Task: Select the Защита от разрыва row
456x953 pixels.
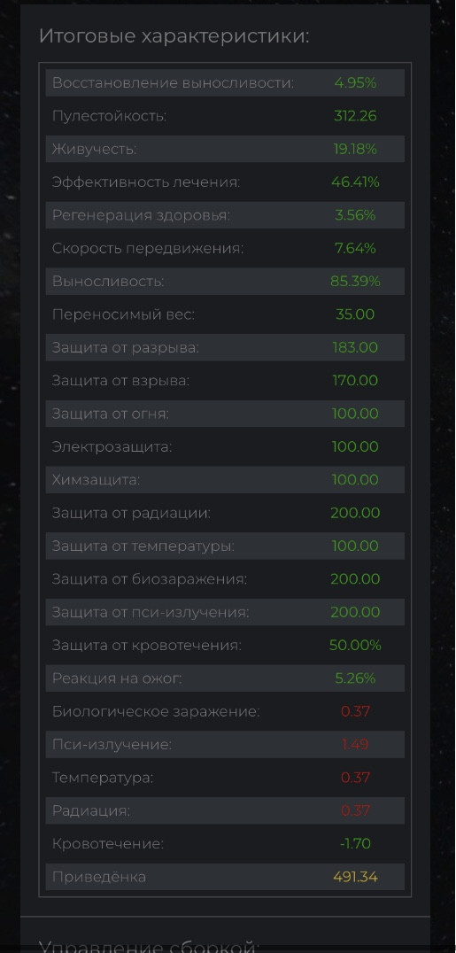Action: [225, 348]
